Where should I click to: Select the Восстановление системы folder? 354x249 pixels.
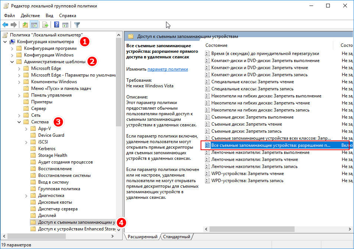64,175
